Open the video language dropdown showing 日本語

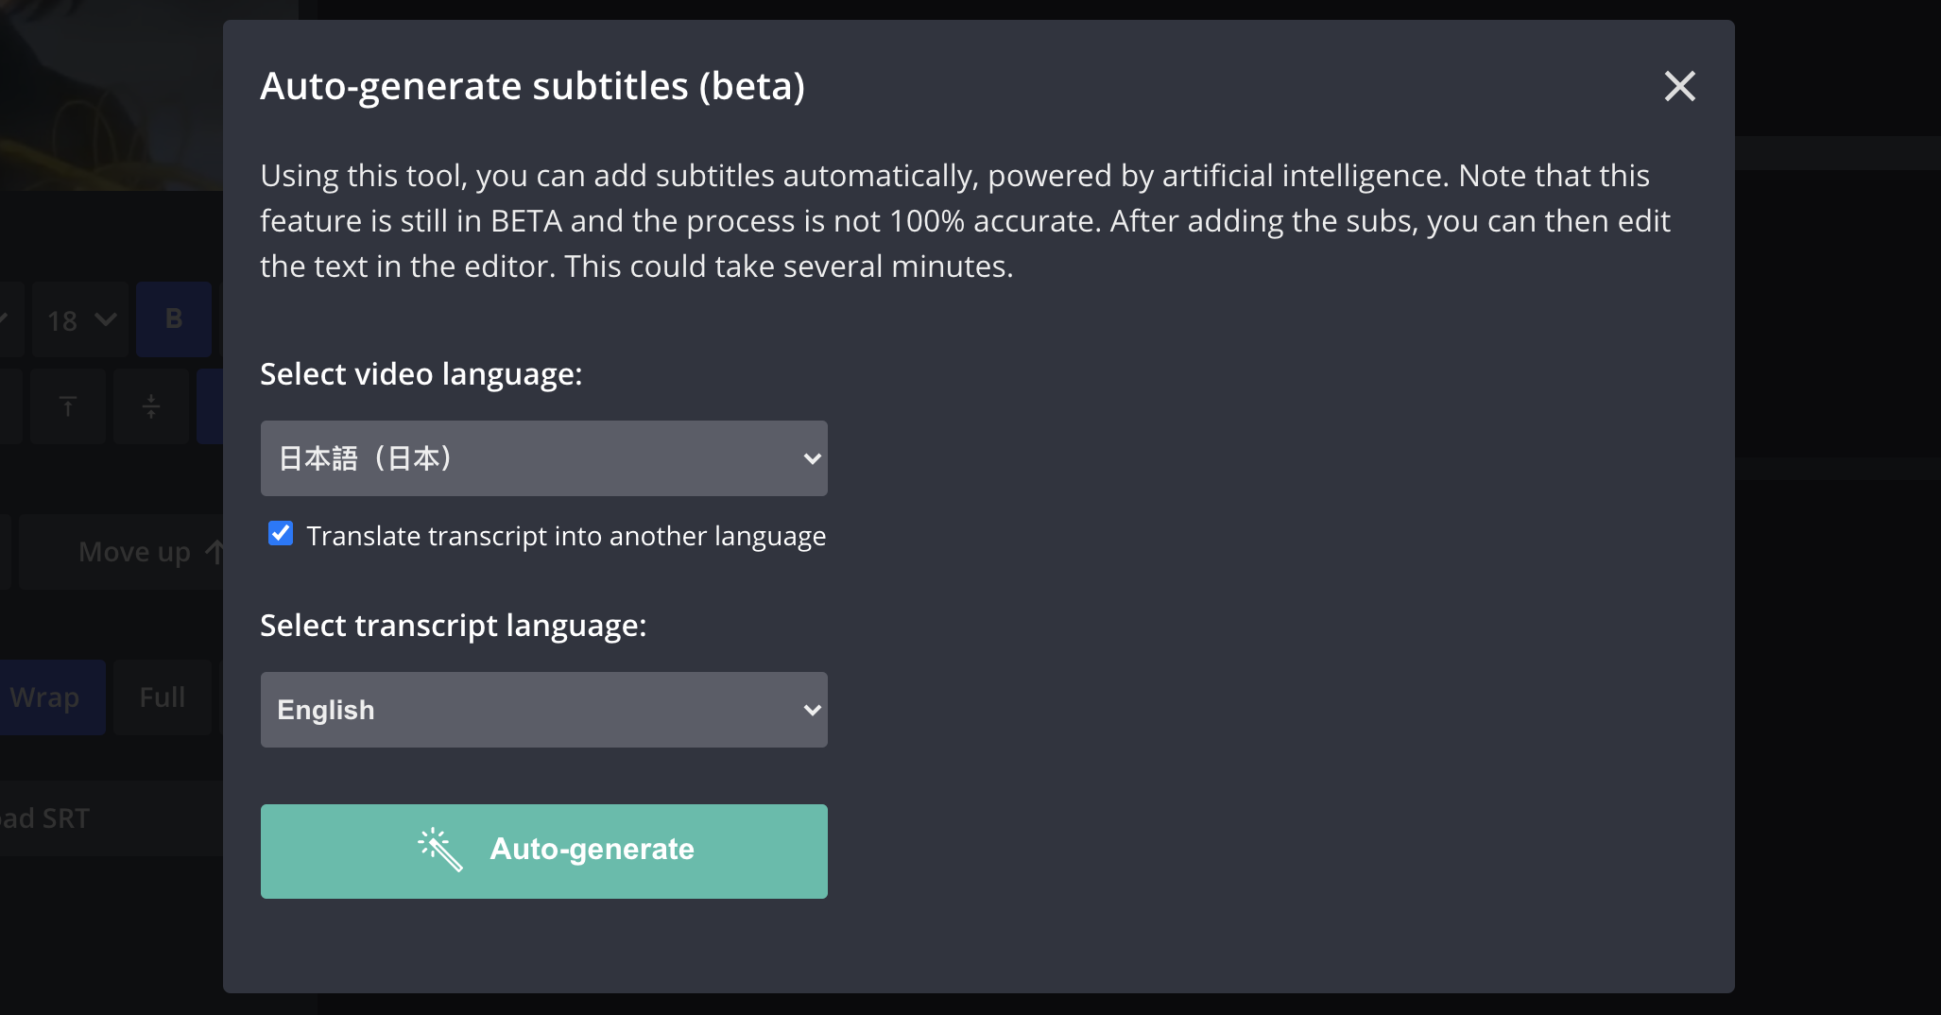click(543, 458)
